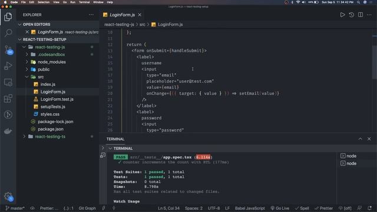Open the Selection menu
The width and height of the screenshot is (377, 212).
pyautogui.click(x=44, y=2)
